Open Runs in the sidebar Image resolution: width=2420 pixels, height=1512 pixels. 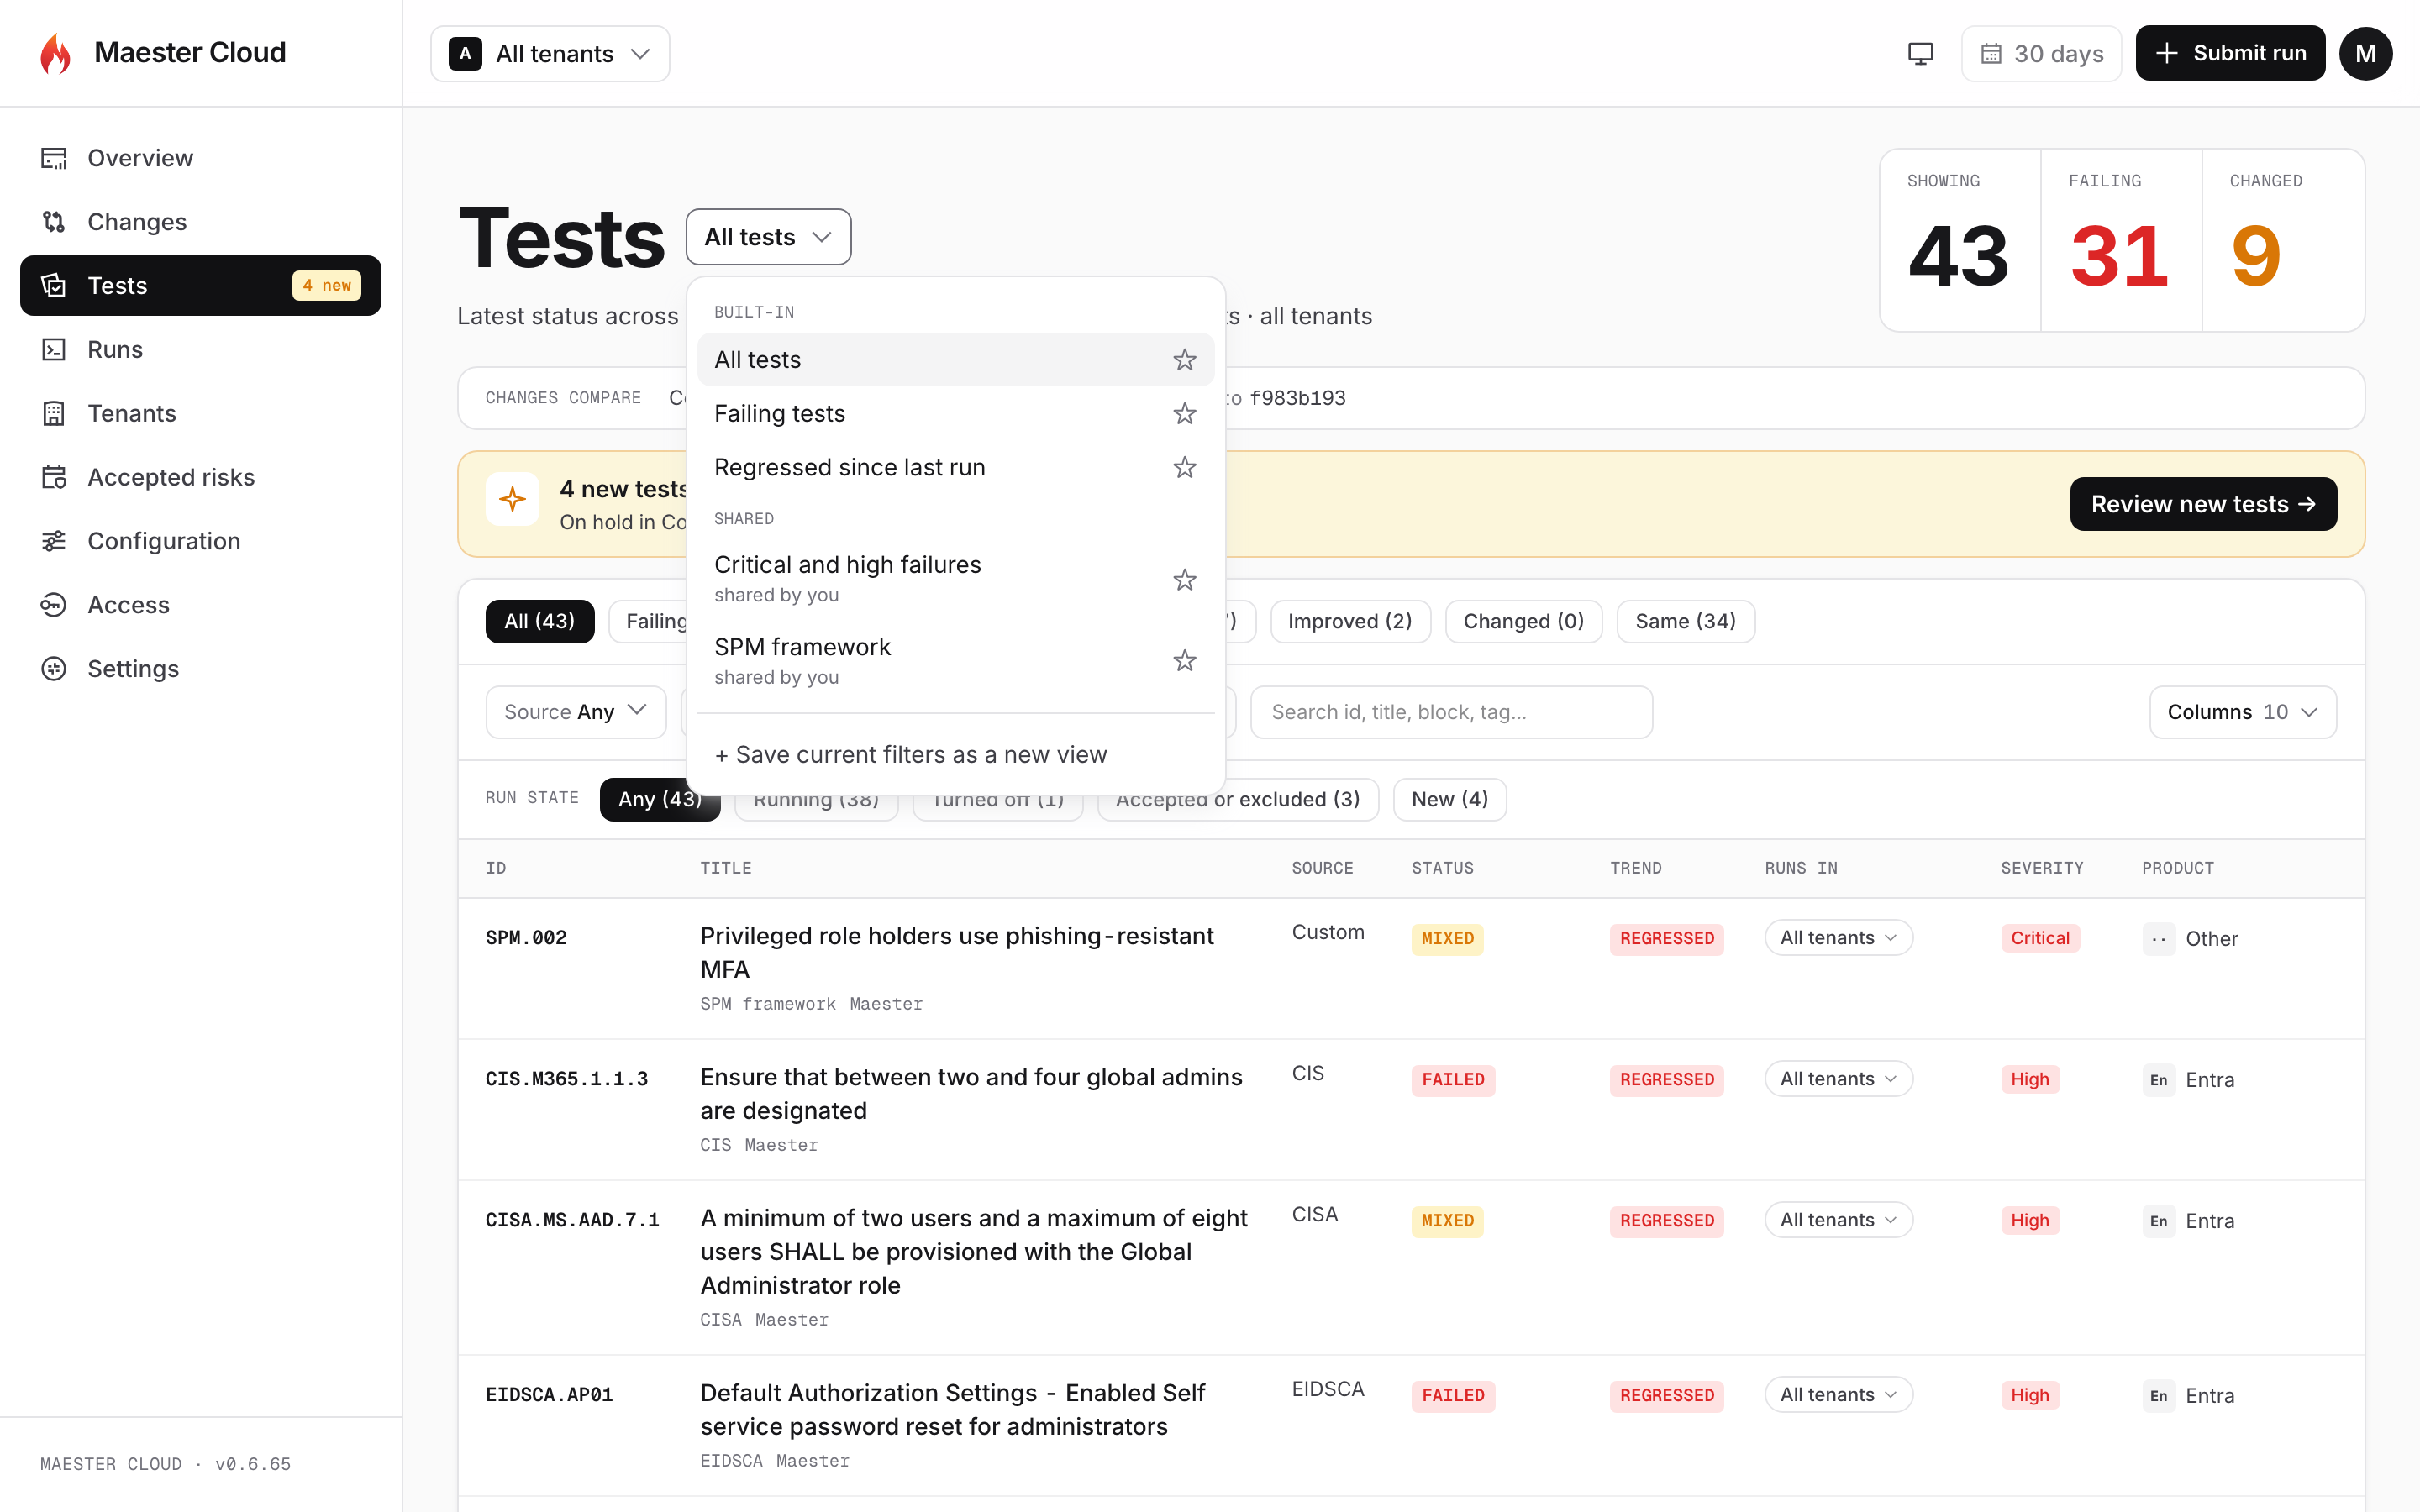(200, 349)
